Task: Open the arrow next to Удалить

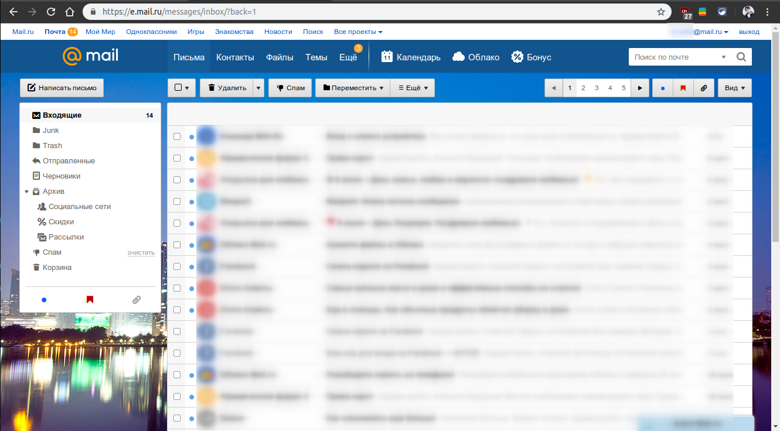Action: click(259, 88)
